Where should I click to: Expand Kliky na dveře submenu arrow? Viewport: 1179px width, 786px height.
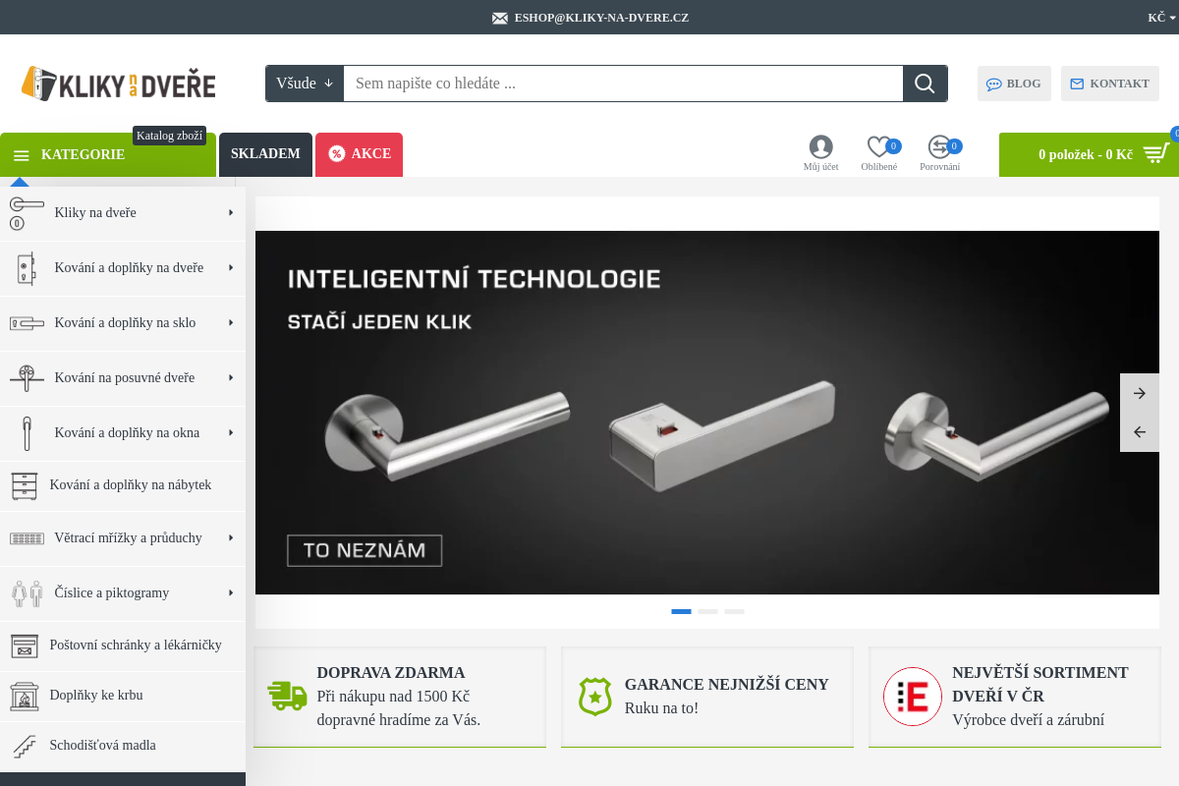tap(231, 212)
